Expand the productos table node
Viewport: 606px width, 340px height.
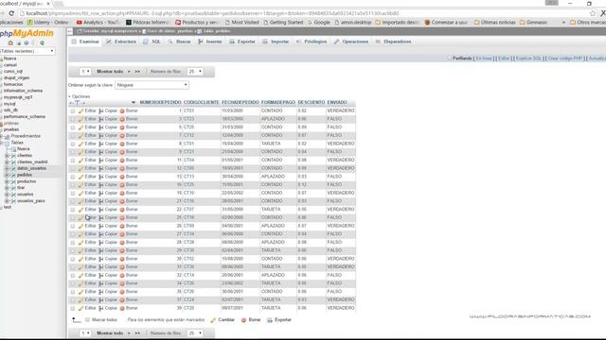click(7, 181)
